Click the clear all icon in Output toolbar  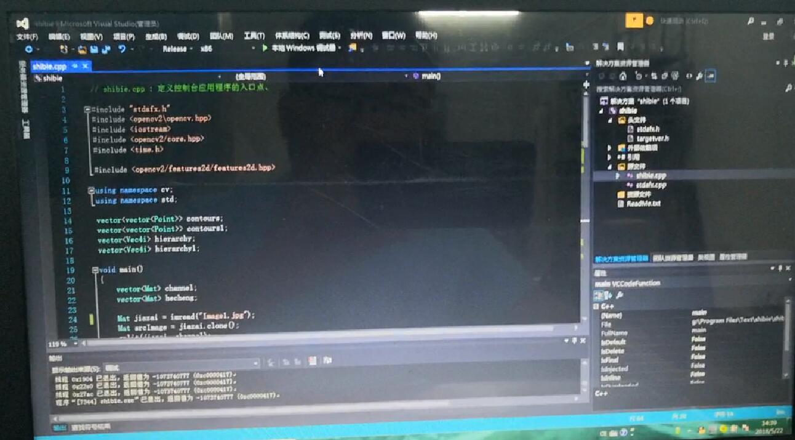pyautogui.click(x=313, y=361)
